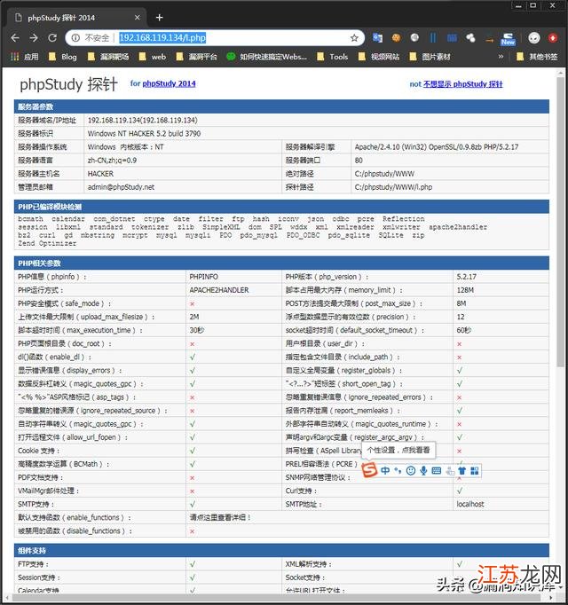Click the cookie extension icon in the toolbar
This screenshot has width=568, height=605.
(x=396, y=38)
